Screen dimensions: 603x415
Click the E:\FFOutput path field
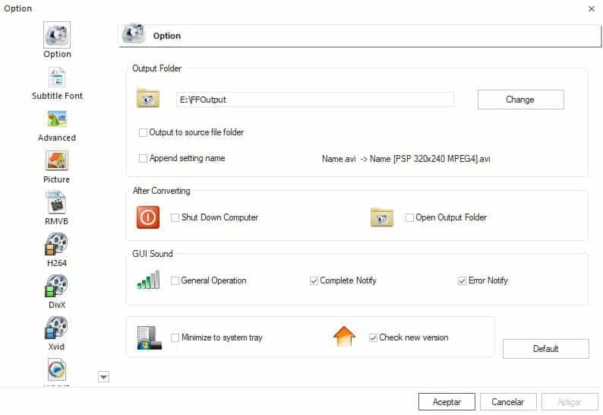315,100
